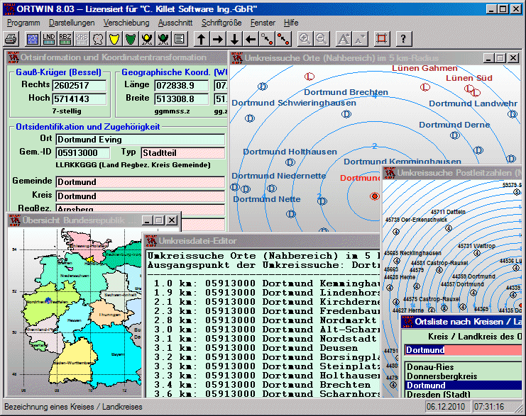Click the green shield with eagle icon
The width and height of the screenshot is (526, 416).
tap(163, 39)
